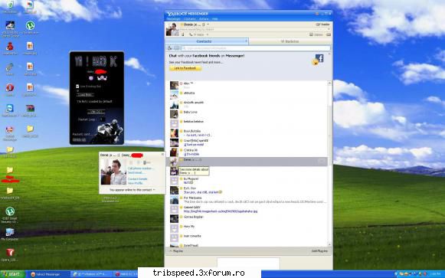Image resolution: width=445 pixels, height=278 pixels.
Task: Open the imageshack link under Gabriel
Action: pos(221,211)
